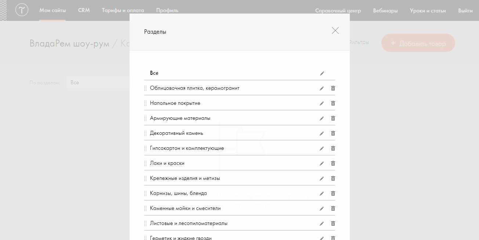The image size is (479, 240).
Task: Close the "Разделы" dialog
Action: 335,31
